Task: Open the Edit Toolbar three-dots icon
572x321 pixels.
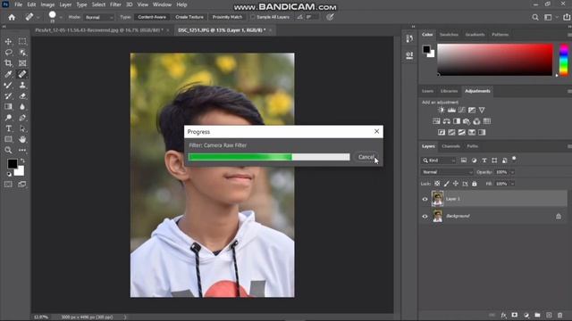Action: click(22, 150)
